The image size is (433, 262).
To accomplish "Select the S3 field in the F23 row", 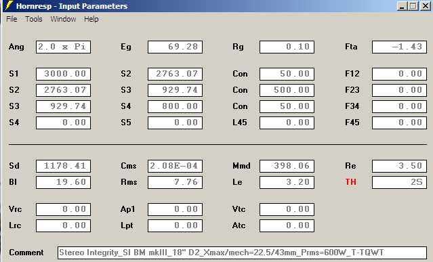I will click(x=175, y=90).
